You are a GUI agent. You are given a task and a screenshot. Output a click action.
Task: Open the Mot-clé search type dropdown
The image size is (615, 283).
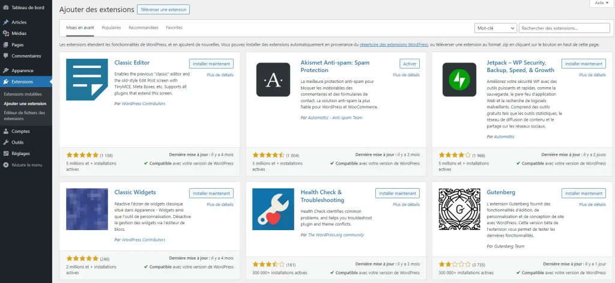click(x=495, y=28)
